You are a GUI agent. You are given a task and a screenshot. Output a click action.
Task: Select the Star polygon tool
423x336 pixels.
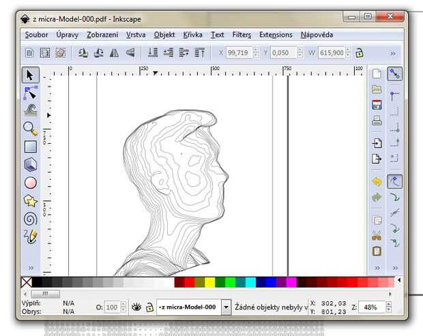pyautogui.click(x=31, y=201)
